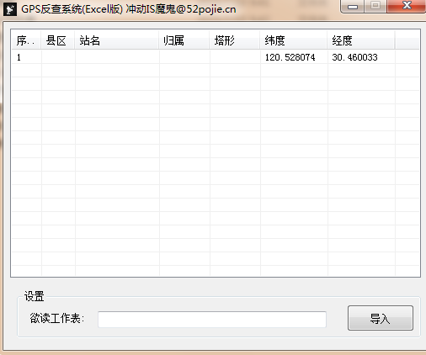Screen dimensions: 426x355
Task: Click the 导入 import button
Action: point(381,318)
